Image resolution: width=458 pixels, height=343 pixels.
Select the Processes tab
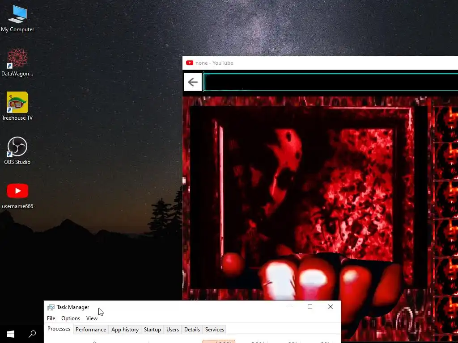point(59,329)
